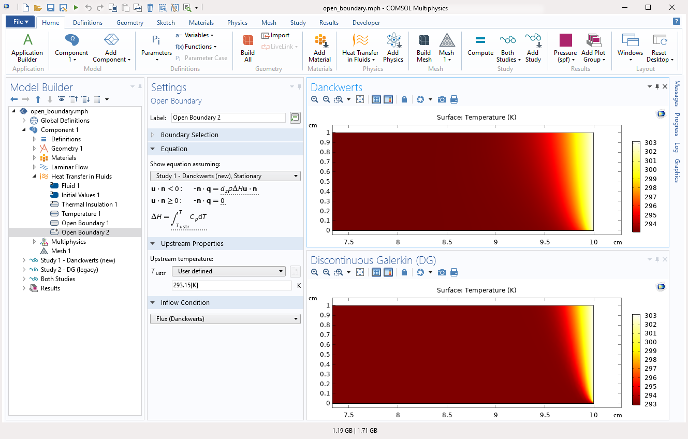This screenshot has width=688, height=439.
Task: Expand the Study 1 - Danckwerts tree node
Action: click(x=24, y=260)
